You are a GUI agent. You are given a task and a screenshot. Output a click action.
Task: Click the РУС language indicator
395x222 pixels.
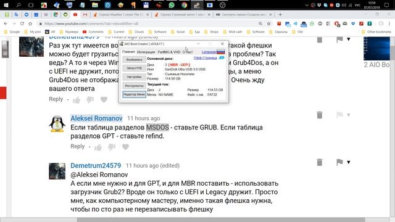tap(358, 5)
